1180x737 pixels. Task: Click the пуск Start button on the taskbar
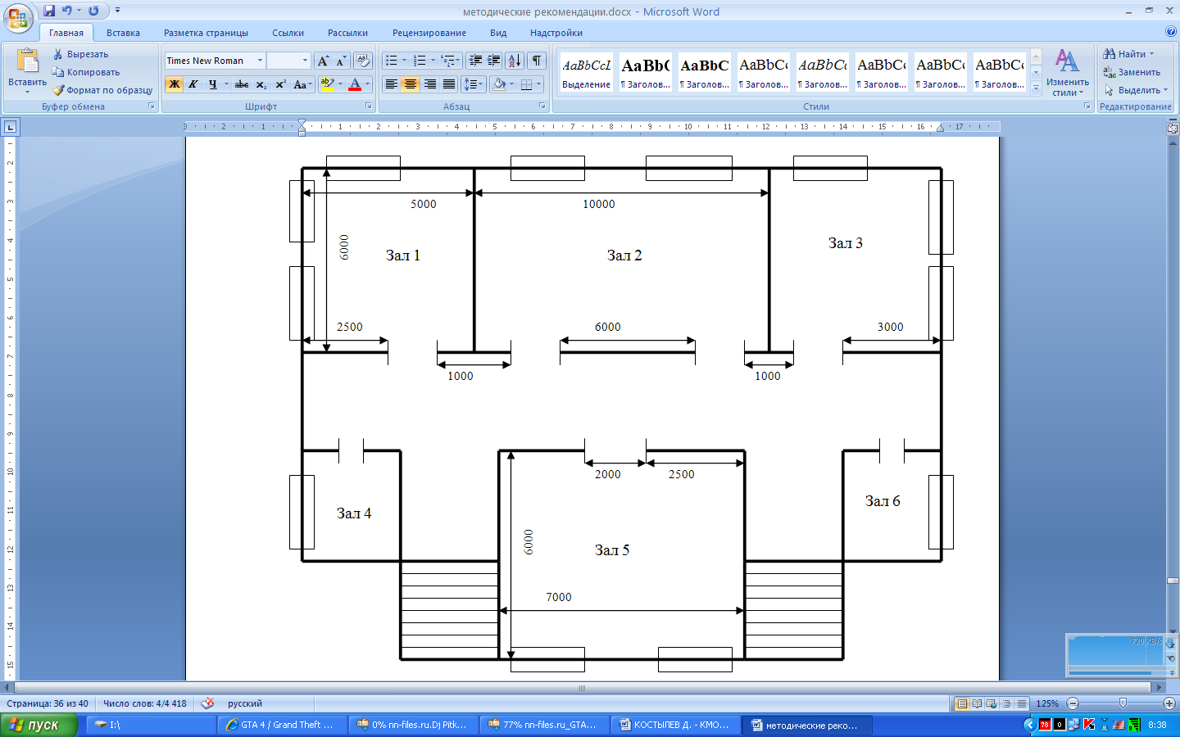coord(38,725)
